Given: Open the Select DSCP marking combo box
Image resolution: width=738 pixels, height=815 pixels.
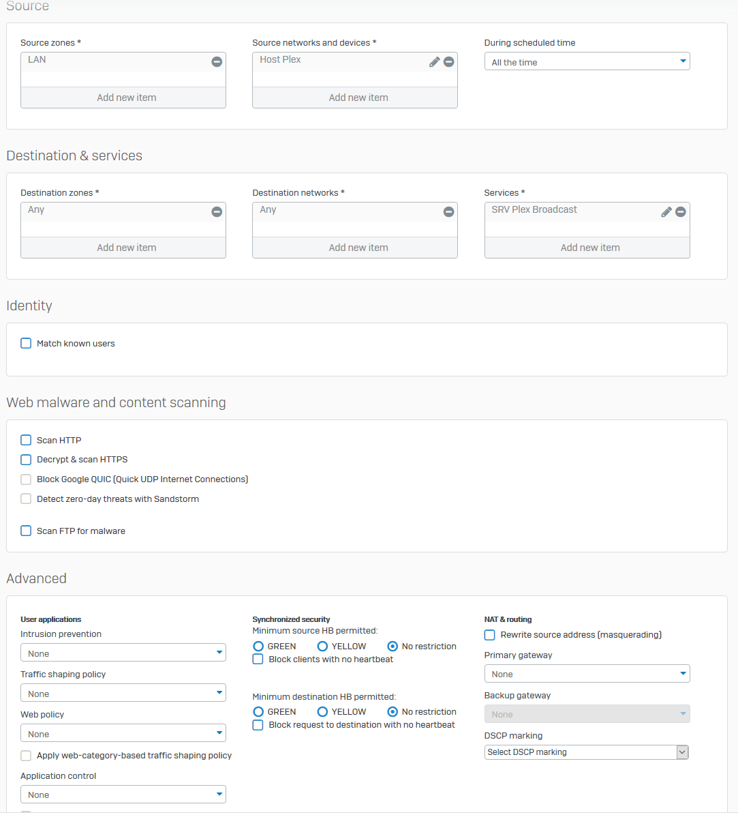Looking at the screenshot, I should (587, 752).
